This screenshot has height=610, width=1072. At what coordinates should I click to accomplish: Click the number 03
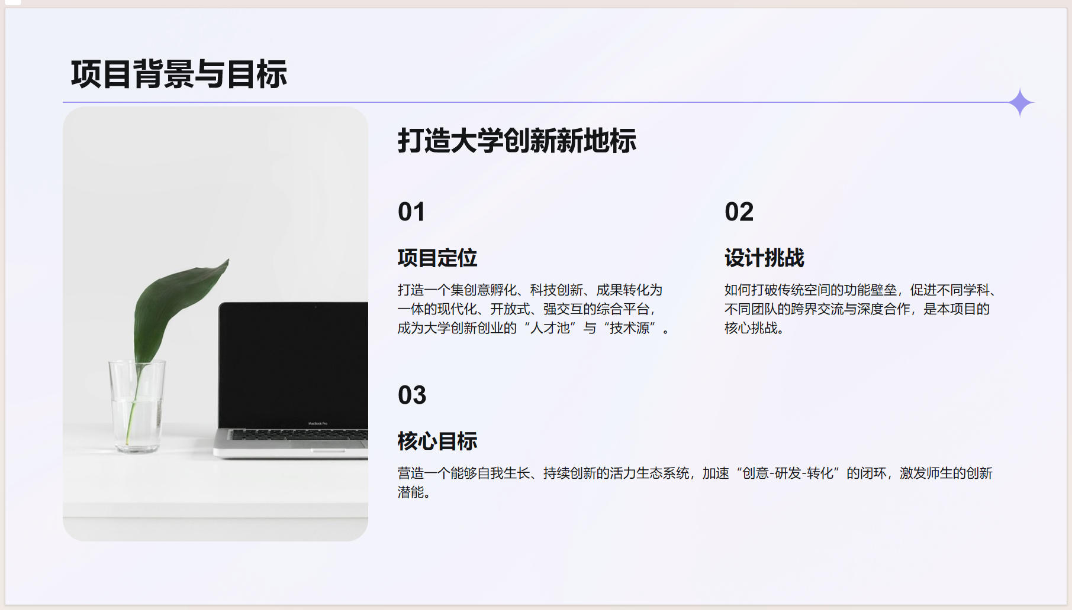tap(412, 395)
